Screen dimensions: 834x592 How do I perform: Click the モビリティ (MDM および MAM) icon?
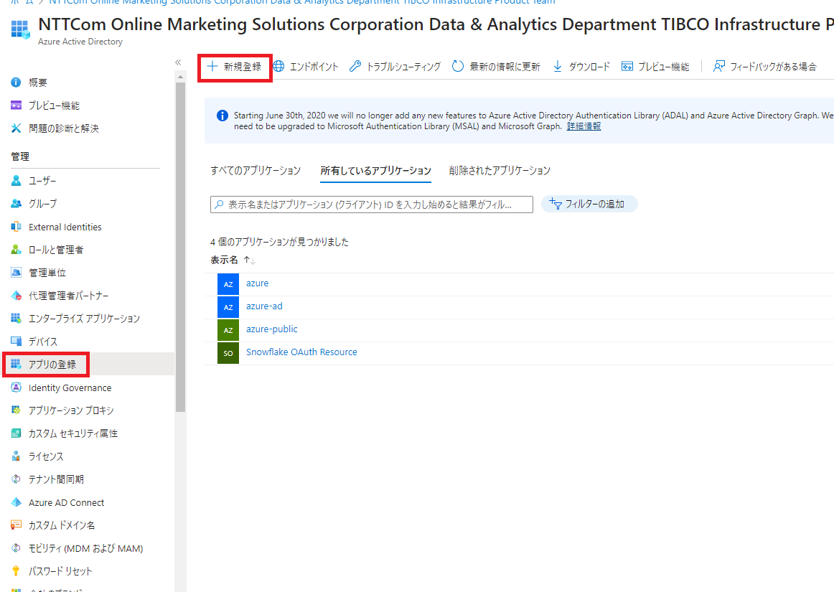tap(16, 548)
